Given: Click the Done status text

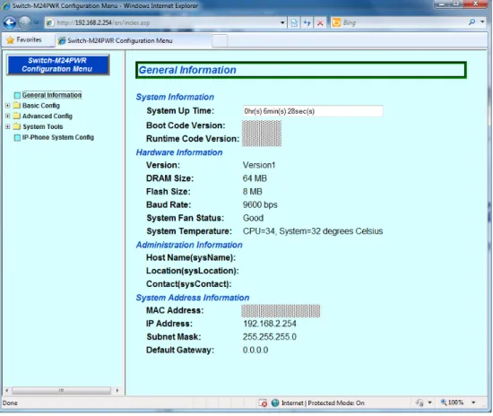Looking at the screenshot, I should 10,403.
